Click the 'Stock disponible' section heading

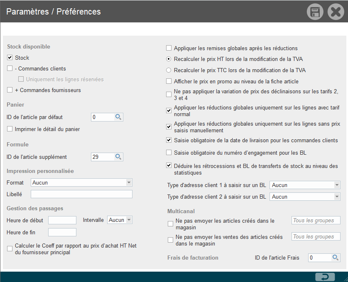tap(29, 46)
